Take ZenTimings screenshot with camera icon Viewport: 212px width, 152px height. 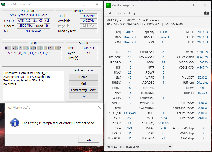coord(206,13)
